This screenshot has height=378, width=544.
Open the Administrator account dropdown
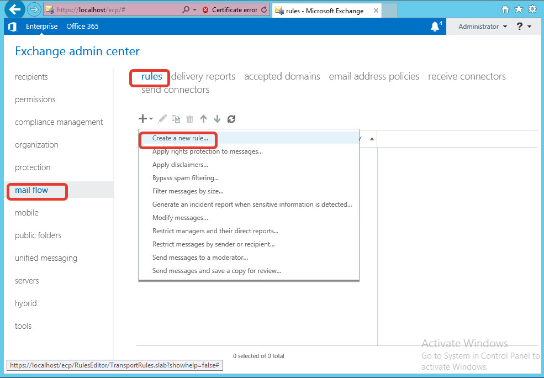[x=483, y=27]
